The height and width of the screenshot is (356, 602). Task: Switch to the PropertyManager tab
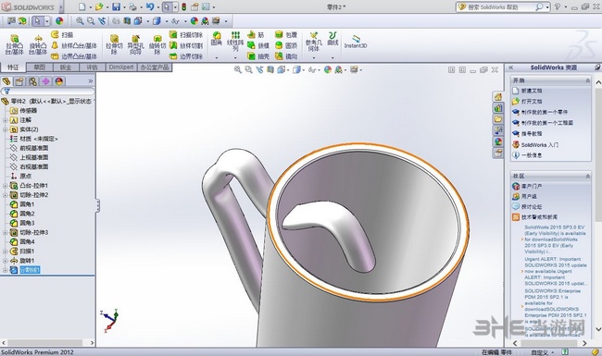tap(19, 81)
